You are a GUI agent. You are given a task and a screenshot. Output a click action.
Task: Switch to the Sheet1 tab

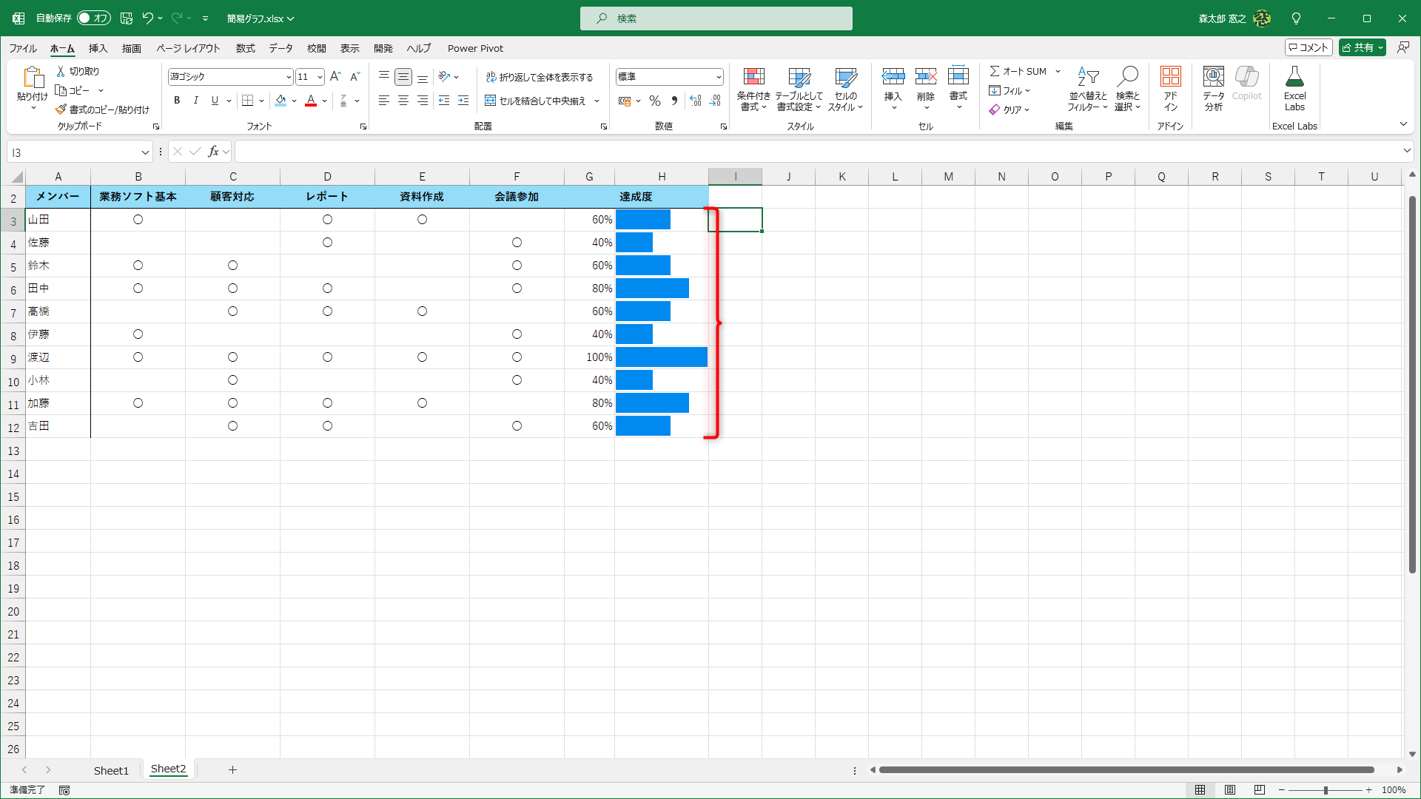(x=111, y=770)
